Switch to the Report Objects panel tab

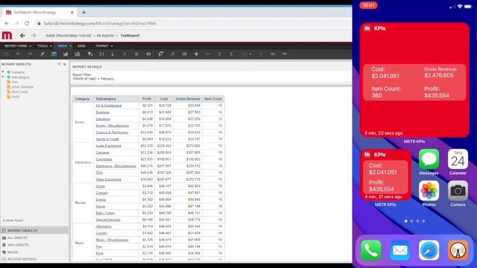tap(35, 230)
